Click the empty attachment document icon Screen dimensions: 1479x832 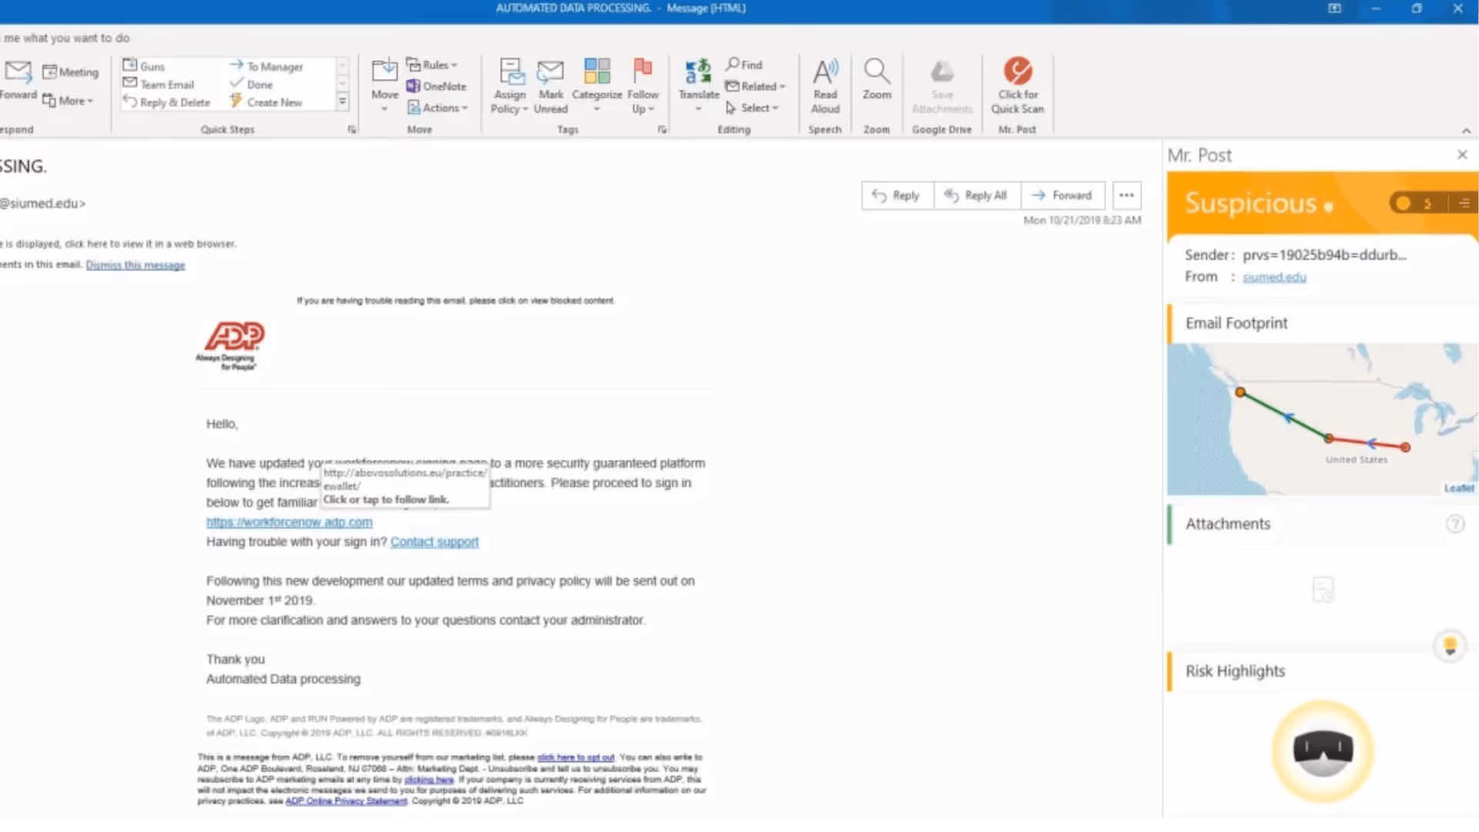[1323, 590]
